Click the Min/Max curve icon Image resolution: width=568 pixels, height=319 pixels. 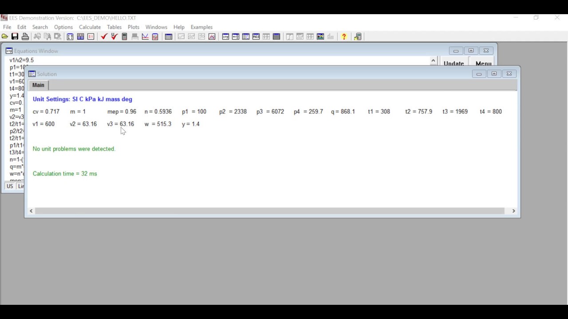(145, 36)
